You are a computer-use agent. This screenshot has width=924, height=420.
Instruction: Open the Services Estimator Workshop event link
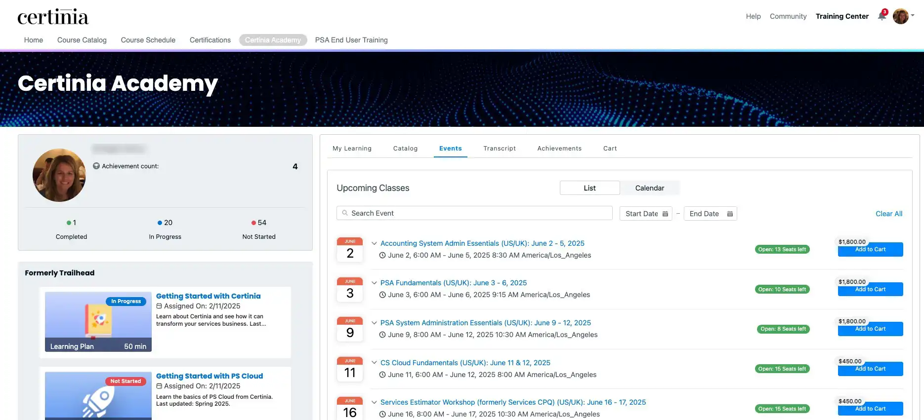[x=513, y=402]
